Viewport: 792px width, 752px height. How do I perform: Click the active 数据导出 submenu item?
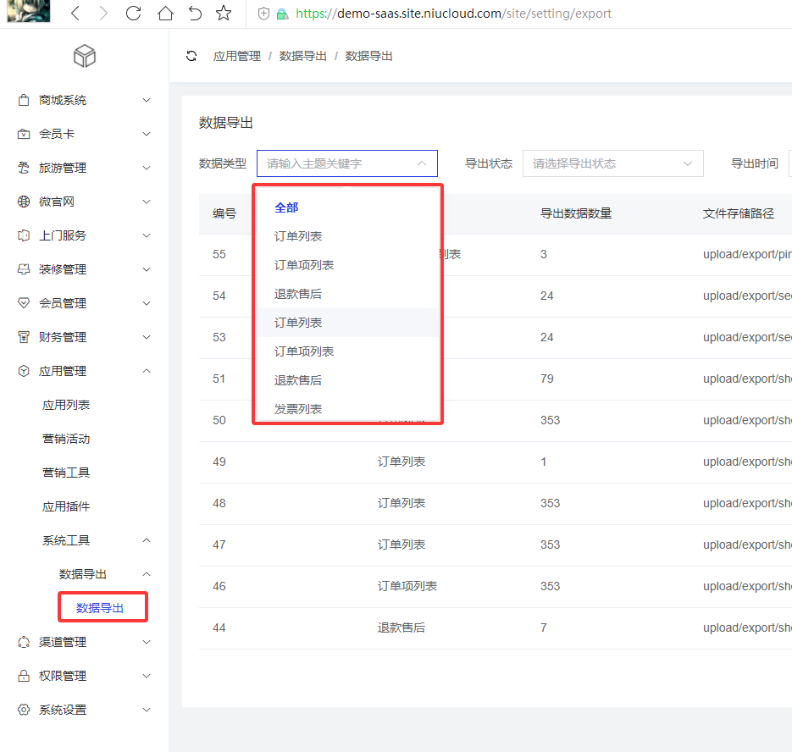[x=100, y=608]
